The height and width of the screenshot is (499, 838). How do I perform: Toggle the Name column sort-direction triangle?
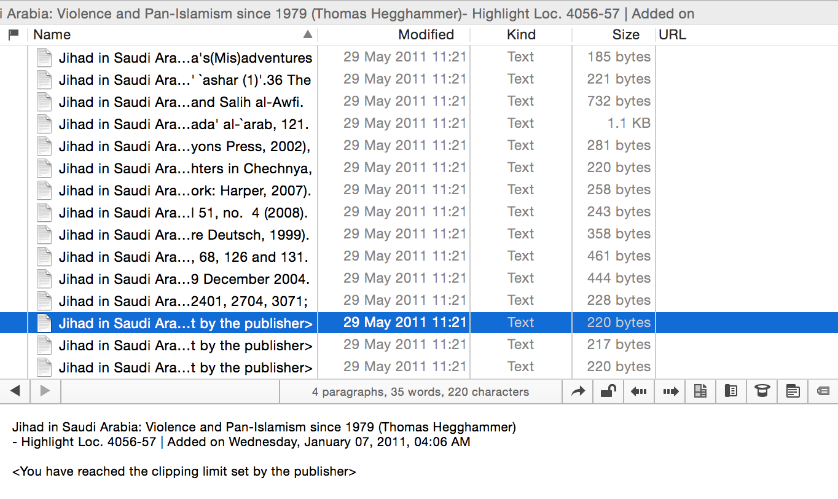coord(308,34)
